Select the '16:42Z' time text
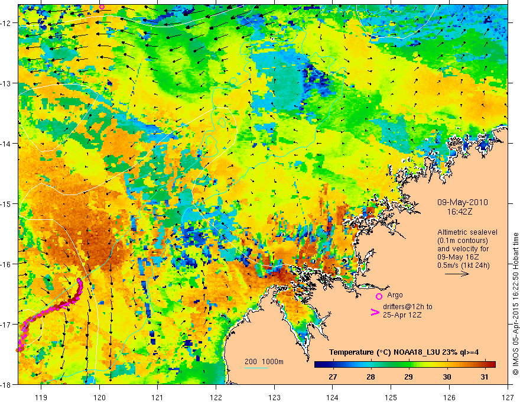 [459, 211]
